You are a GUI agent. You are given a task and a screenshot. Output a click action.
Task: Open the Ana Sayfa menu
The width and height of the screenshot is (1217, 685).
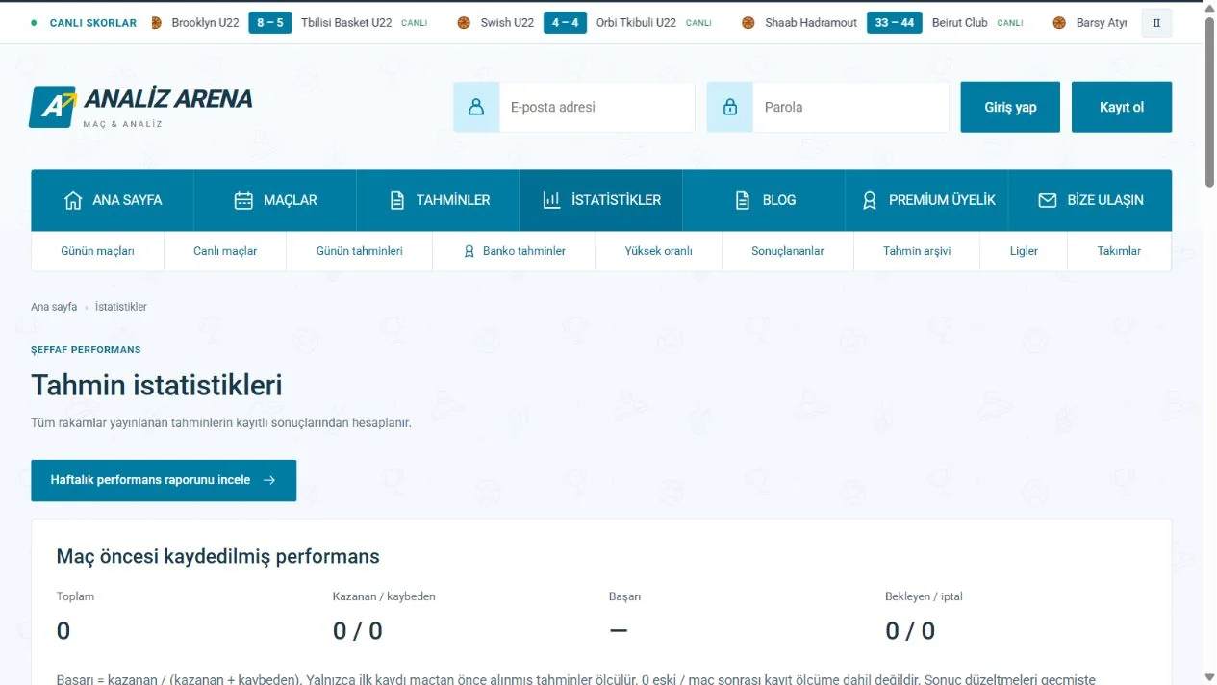(x=113, y=200)
